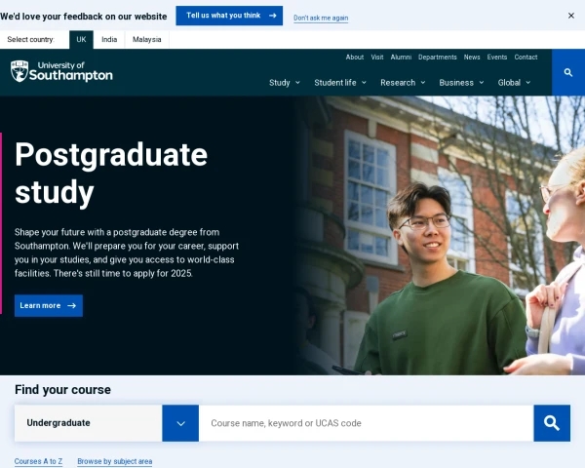The width and height of the screenshot is (585, 468).
Task: Click the Postgraduate study heading
Action: 111,173
